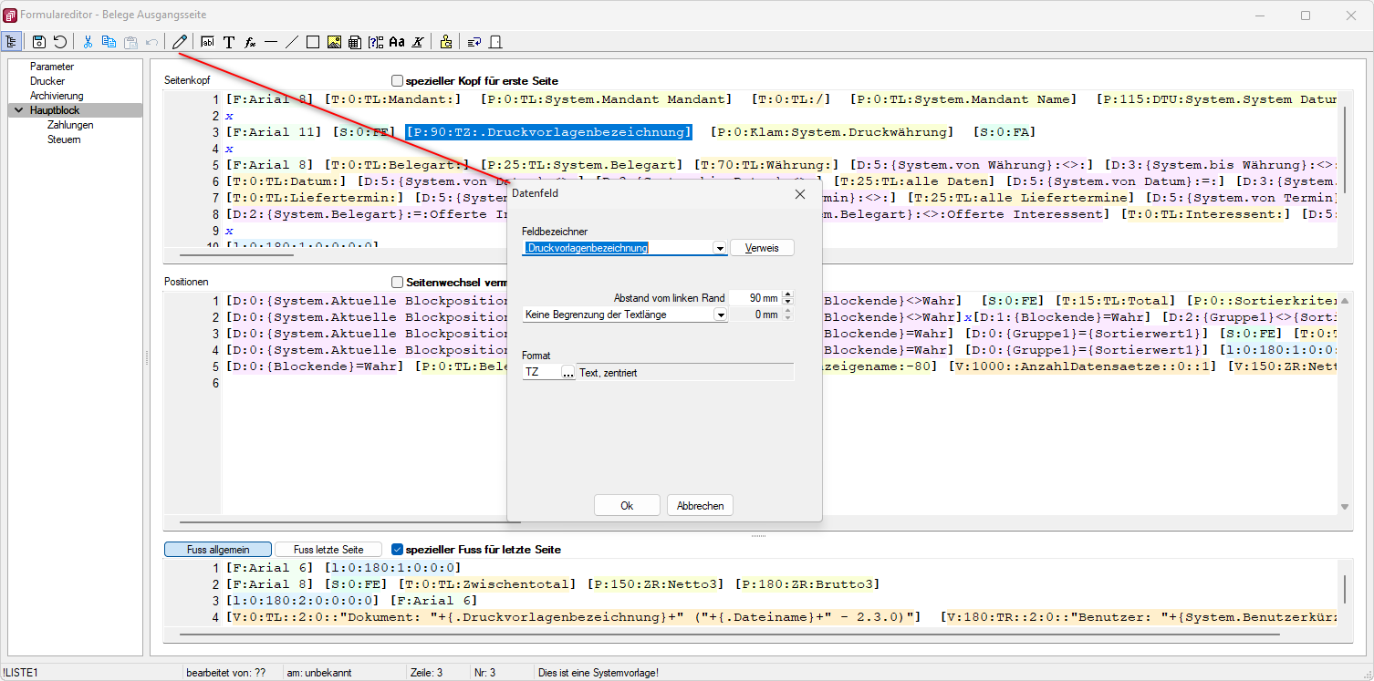Select Steuern under Hauptblock
The image size is (1374, 681).
pyautogui.click(x=64, y=139)
